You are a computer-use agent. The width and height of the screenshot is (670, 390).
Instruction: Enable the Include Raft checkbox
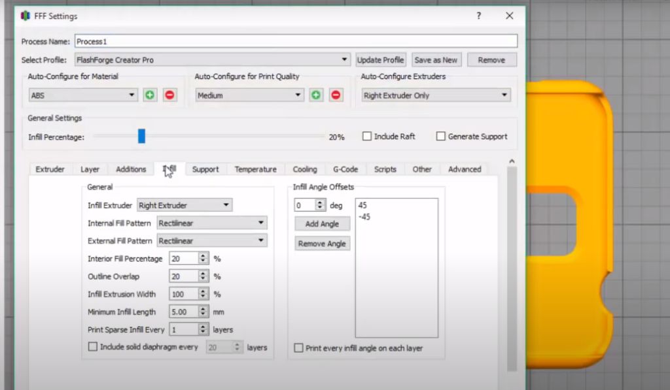pyautogui.click(x=367, y=137)
